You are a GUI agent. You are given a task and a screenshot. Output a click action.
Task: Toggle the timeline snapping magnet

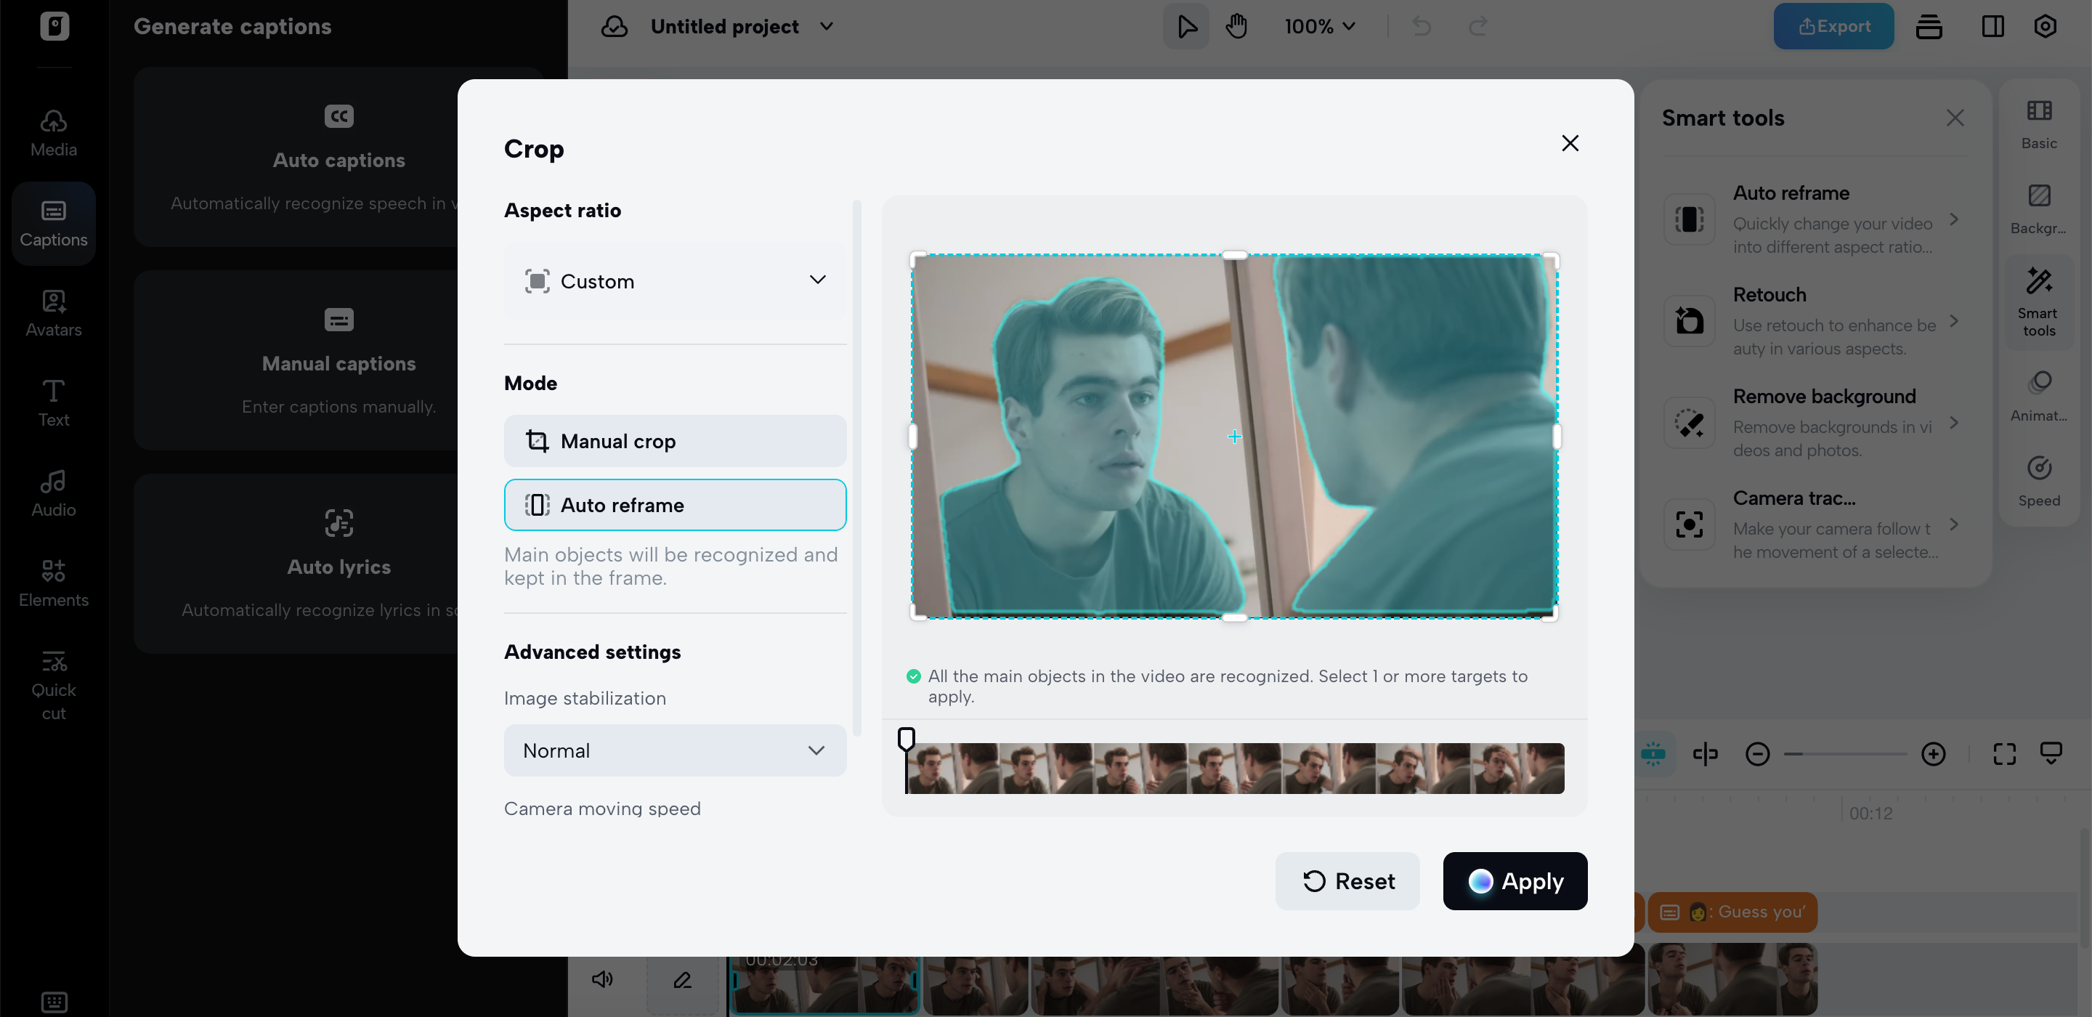click(x=1653, y=754)
